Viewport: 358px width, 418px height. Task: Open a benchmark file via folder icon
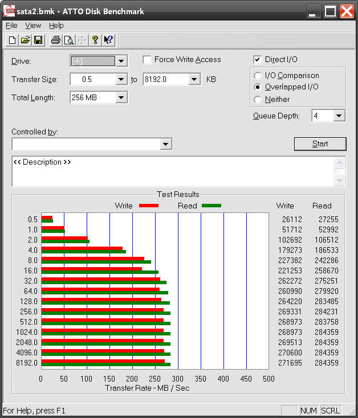tap(25, 40)
